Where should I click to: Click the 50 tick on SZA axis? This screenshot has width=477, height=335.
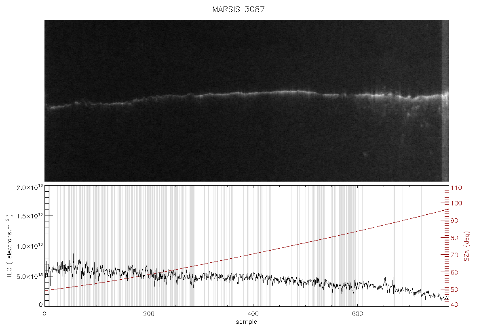click(x=454, y=290)
